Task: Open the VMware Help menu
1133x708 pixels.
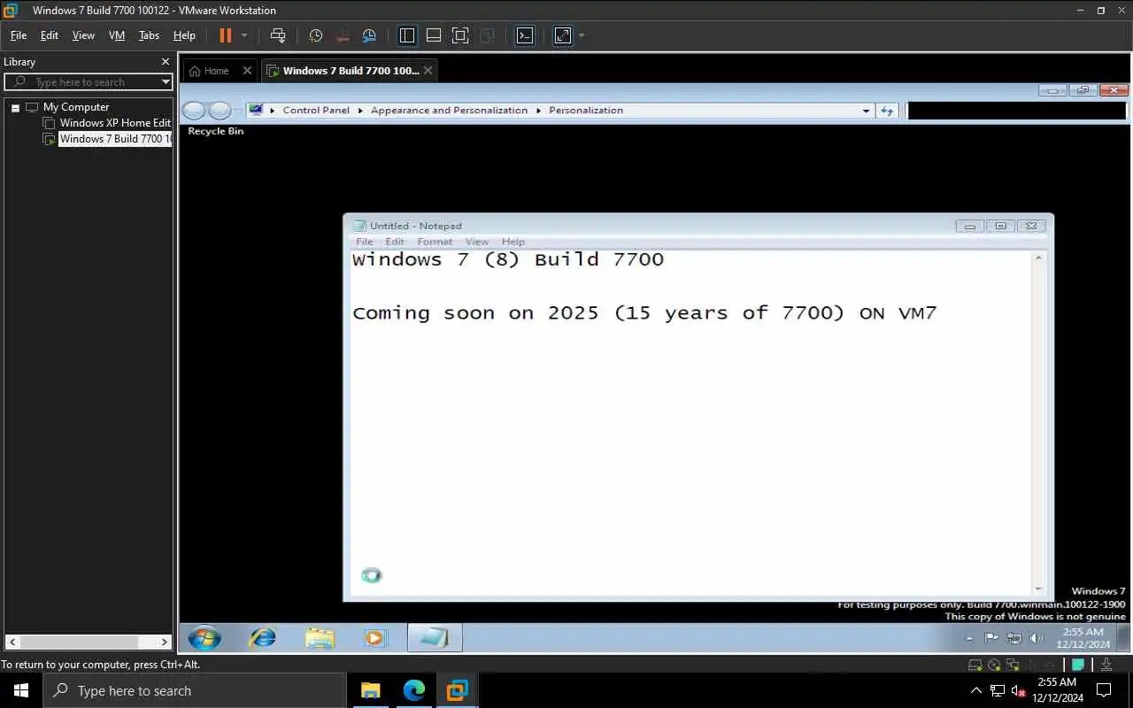Action: tap(184, 35)
